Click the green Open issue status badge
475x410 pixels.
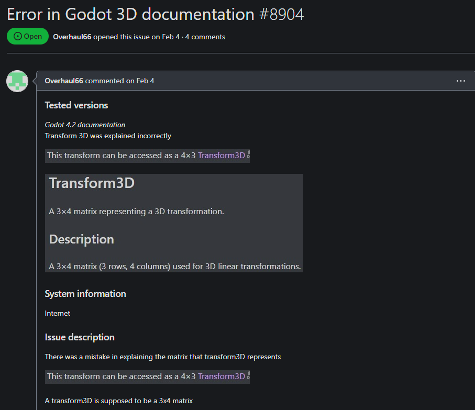pos(28,36)
